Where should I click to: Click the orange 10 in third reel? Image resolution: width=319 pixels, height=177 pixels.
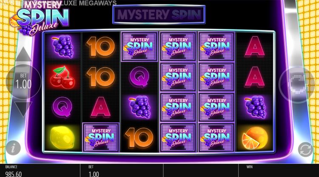[139, 138]
